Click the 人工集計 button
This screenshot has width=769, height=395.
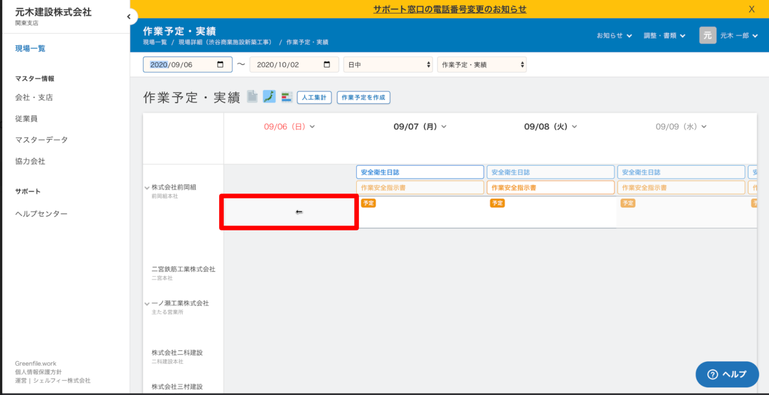pyautogui.click(x=314, y=97)
